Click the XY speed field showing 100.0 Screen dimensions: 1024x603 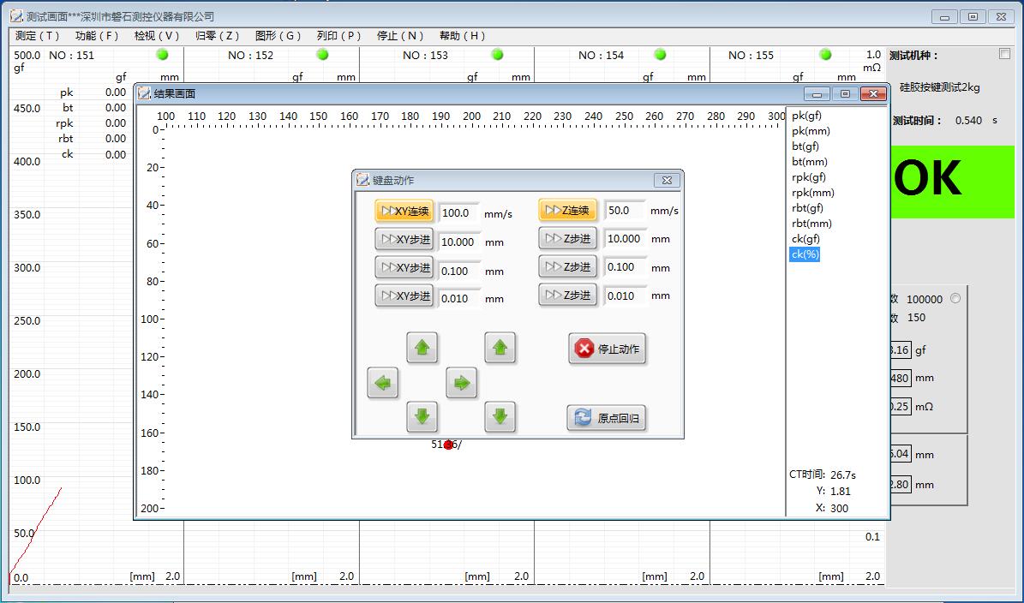(458, 212)
